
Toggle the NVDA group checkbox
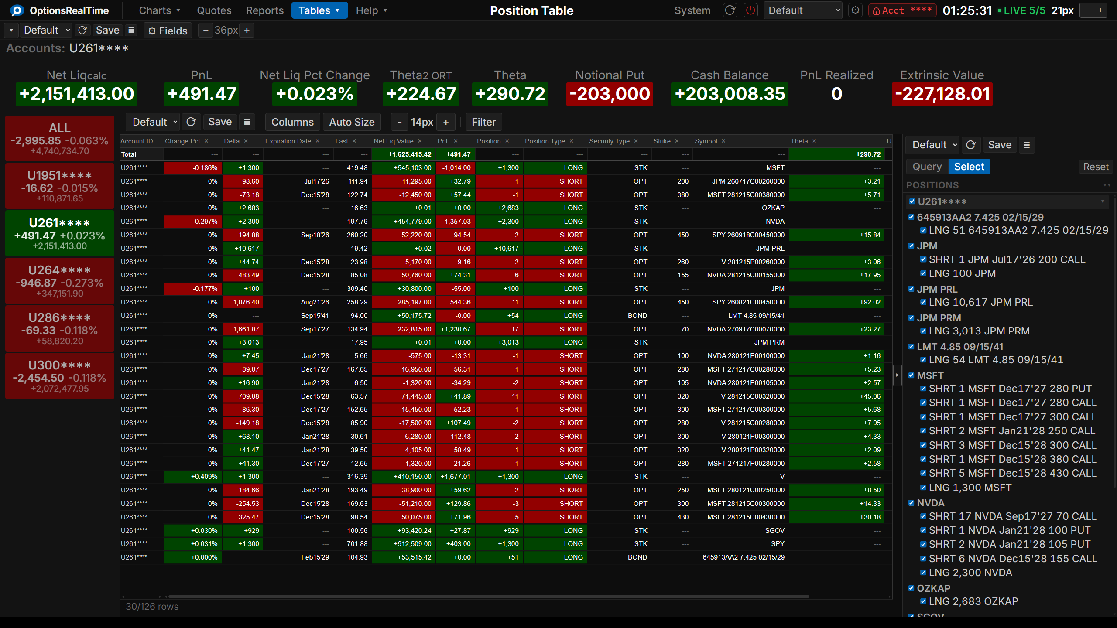911,503
